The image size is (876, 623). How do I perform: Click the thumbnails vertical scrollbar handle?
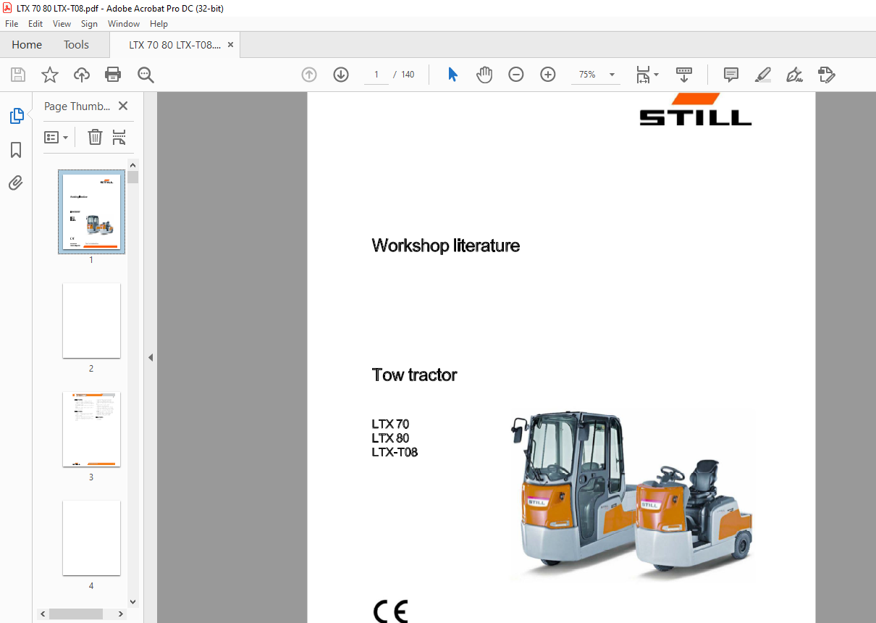133,177
